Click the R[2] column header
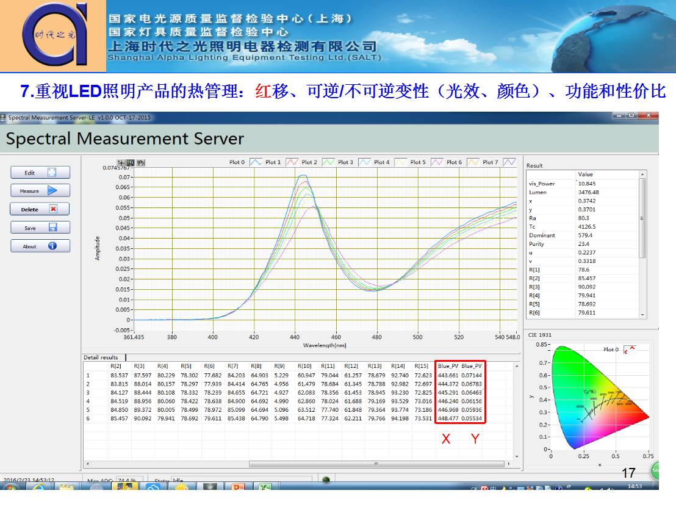Screen dimensions: 676x507 115,366
